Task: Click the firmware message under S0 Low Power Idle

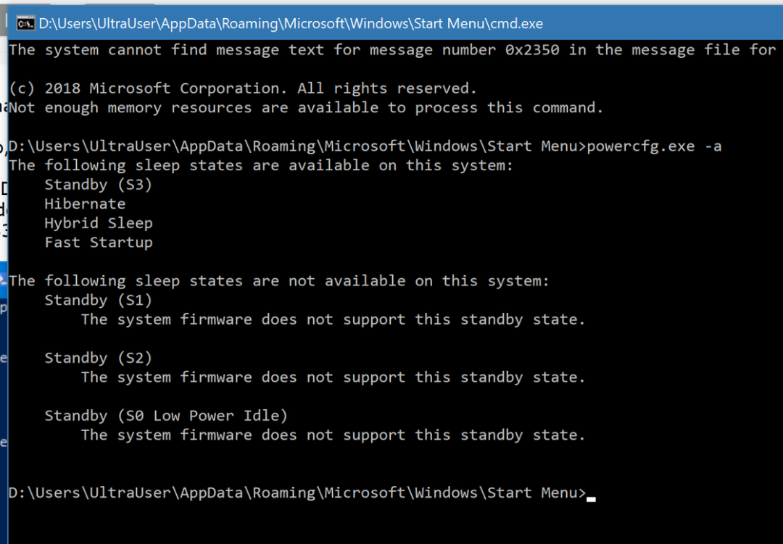Action: tap(333, 435)
